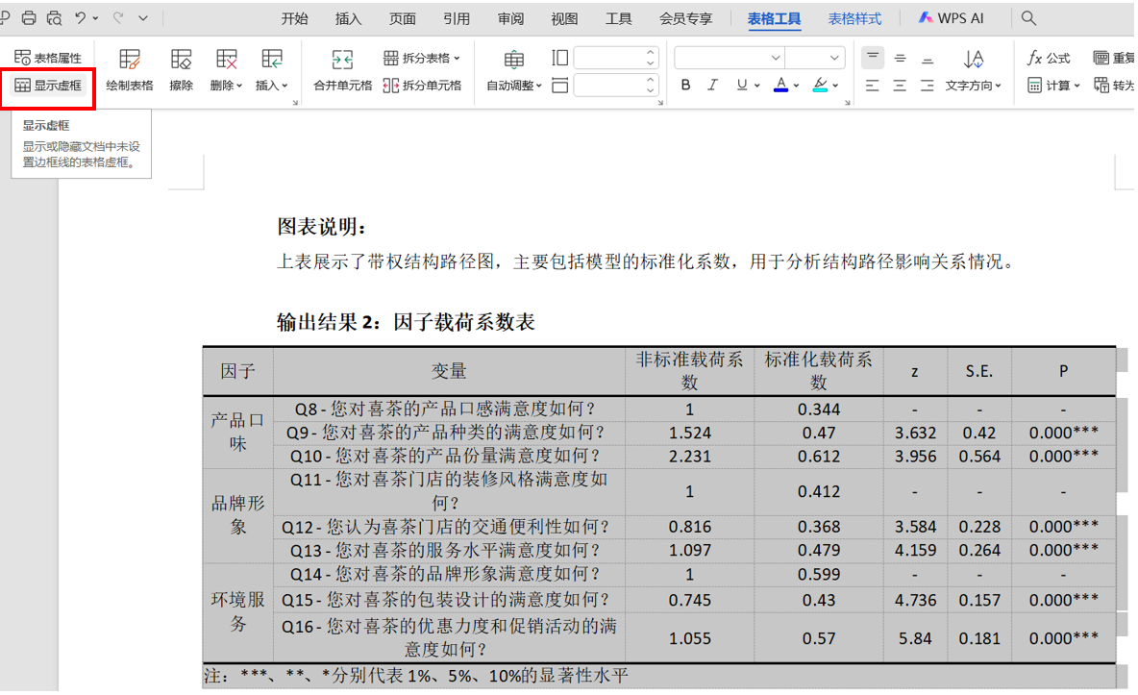
Task: Apply the highlight color pen
Action: [x=820, y=85]
